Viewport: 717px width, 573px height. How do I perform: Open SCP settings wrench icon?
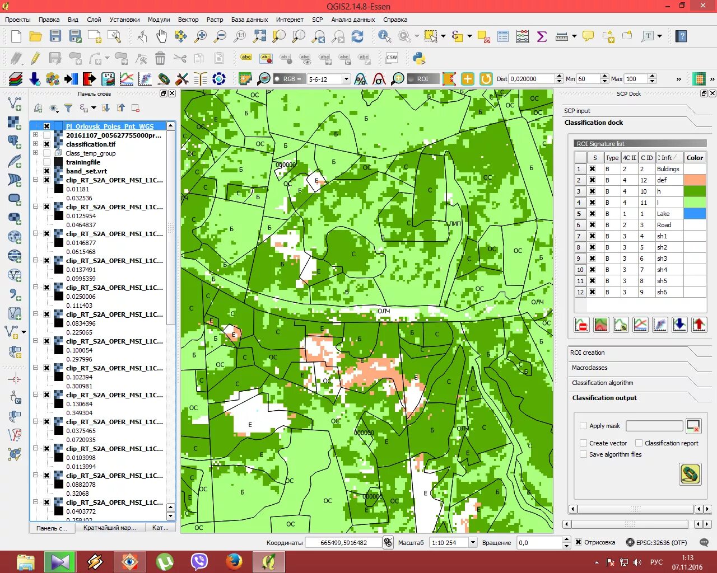[x=182, y=79]
